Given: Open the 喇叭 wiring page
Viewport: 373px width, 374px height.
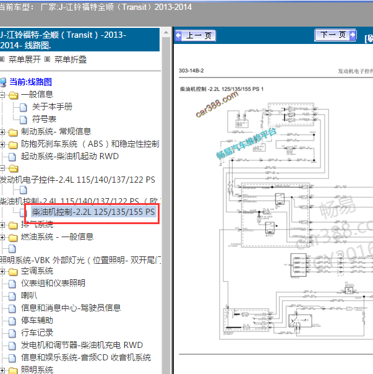Looking at the screenshot, I should (29, 295).
